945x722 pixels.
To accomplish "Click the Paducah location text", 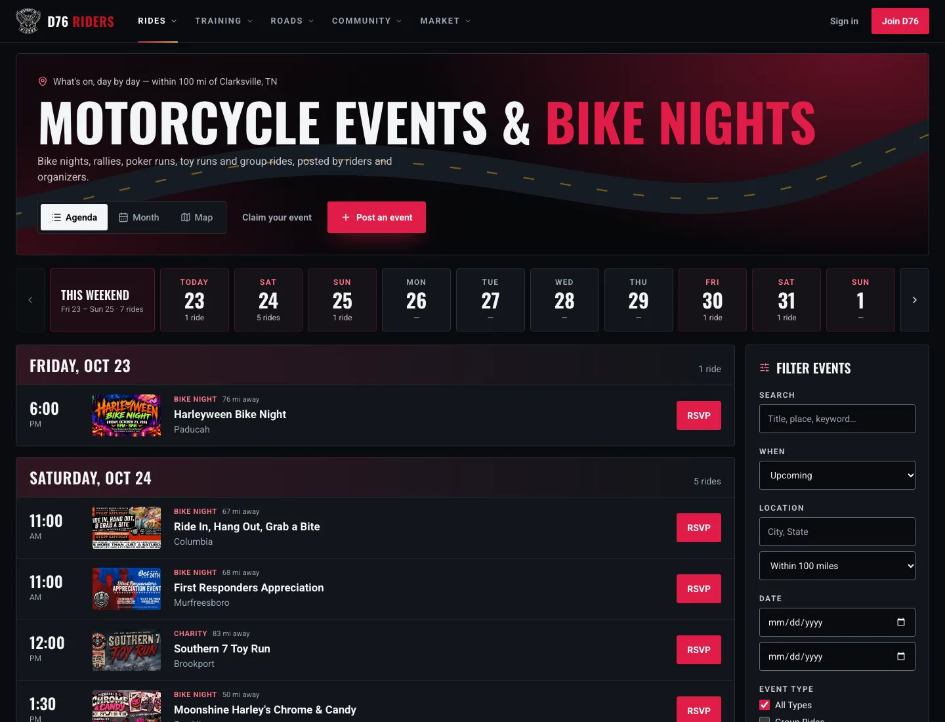I will point(192,429).
